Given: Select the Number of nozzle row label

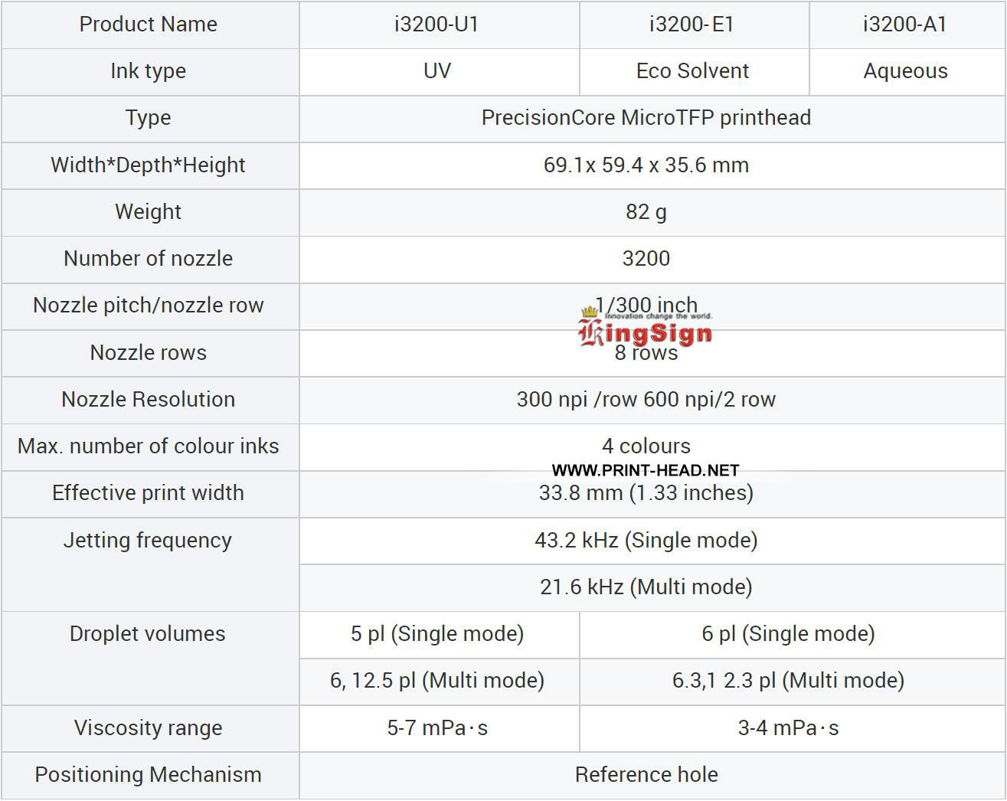Looking at the screenshot, I should [x=149, y=259].
